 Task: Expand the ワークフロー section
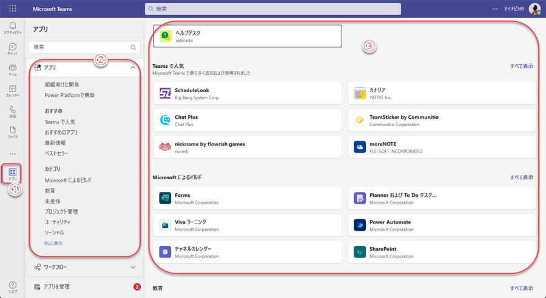click(85, 267)
